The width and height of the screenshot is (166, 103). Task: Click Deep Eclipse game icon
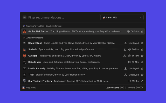(24, 43)
